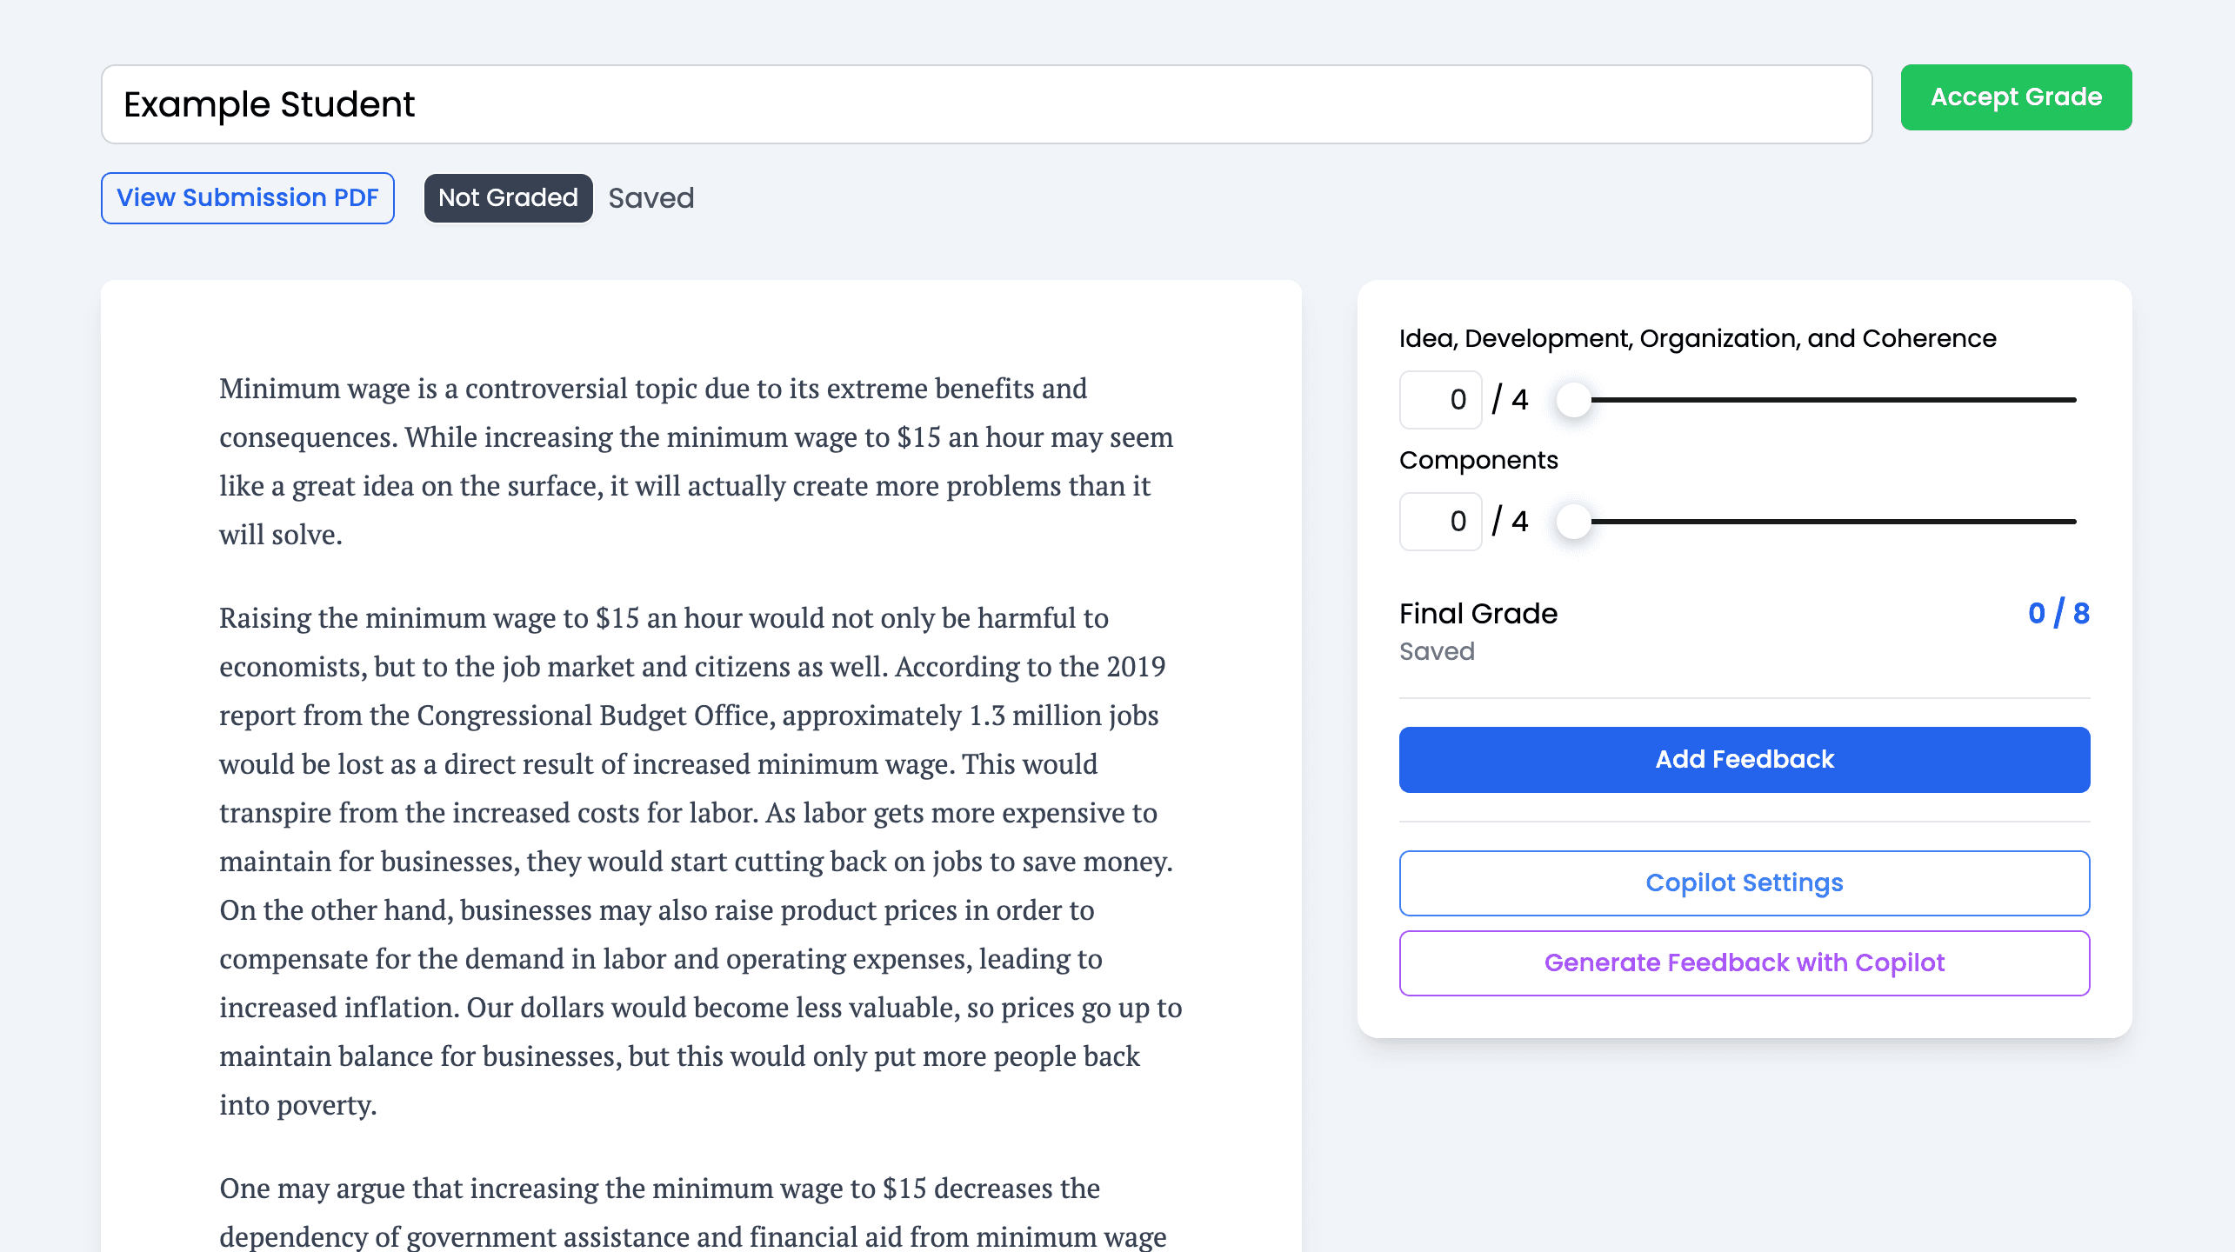The image size is (2235, 1252).
Task: Click the Final Grade heading
Action: [1478, 614]
